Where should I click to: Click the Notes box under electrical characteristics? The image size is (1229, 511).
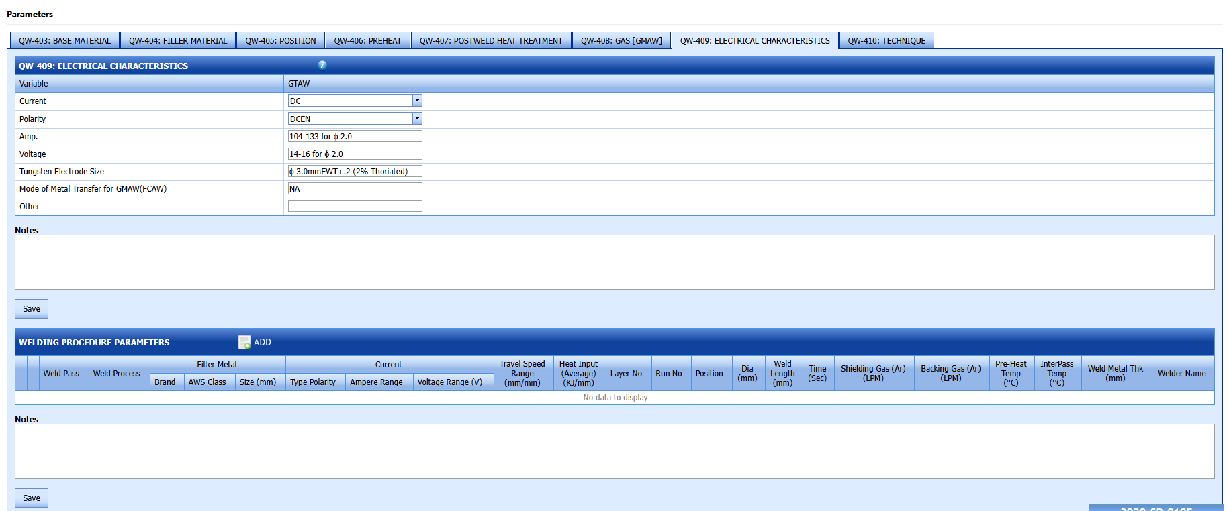point(614,262)
